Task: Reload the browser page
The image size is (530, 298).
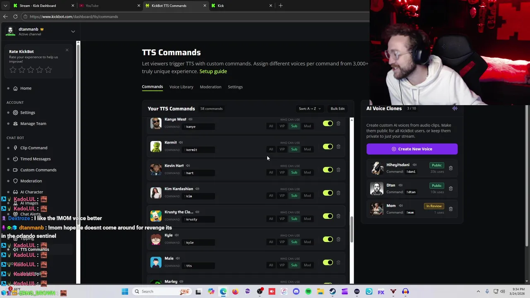Action: (15, 17)
